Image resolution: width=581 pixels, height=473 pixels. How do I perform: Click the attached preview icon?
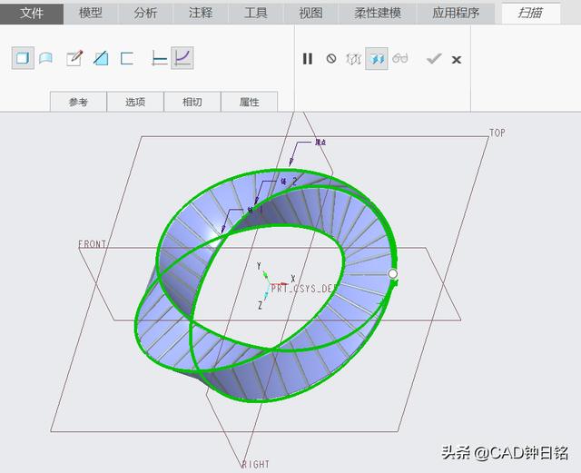(x=377, y=58)
